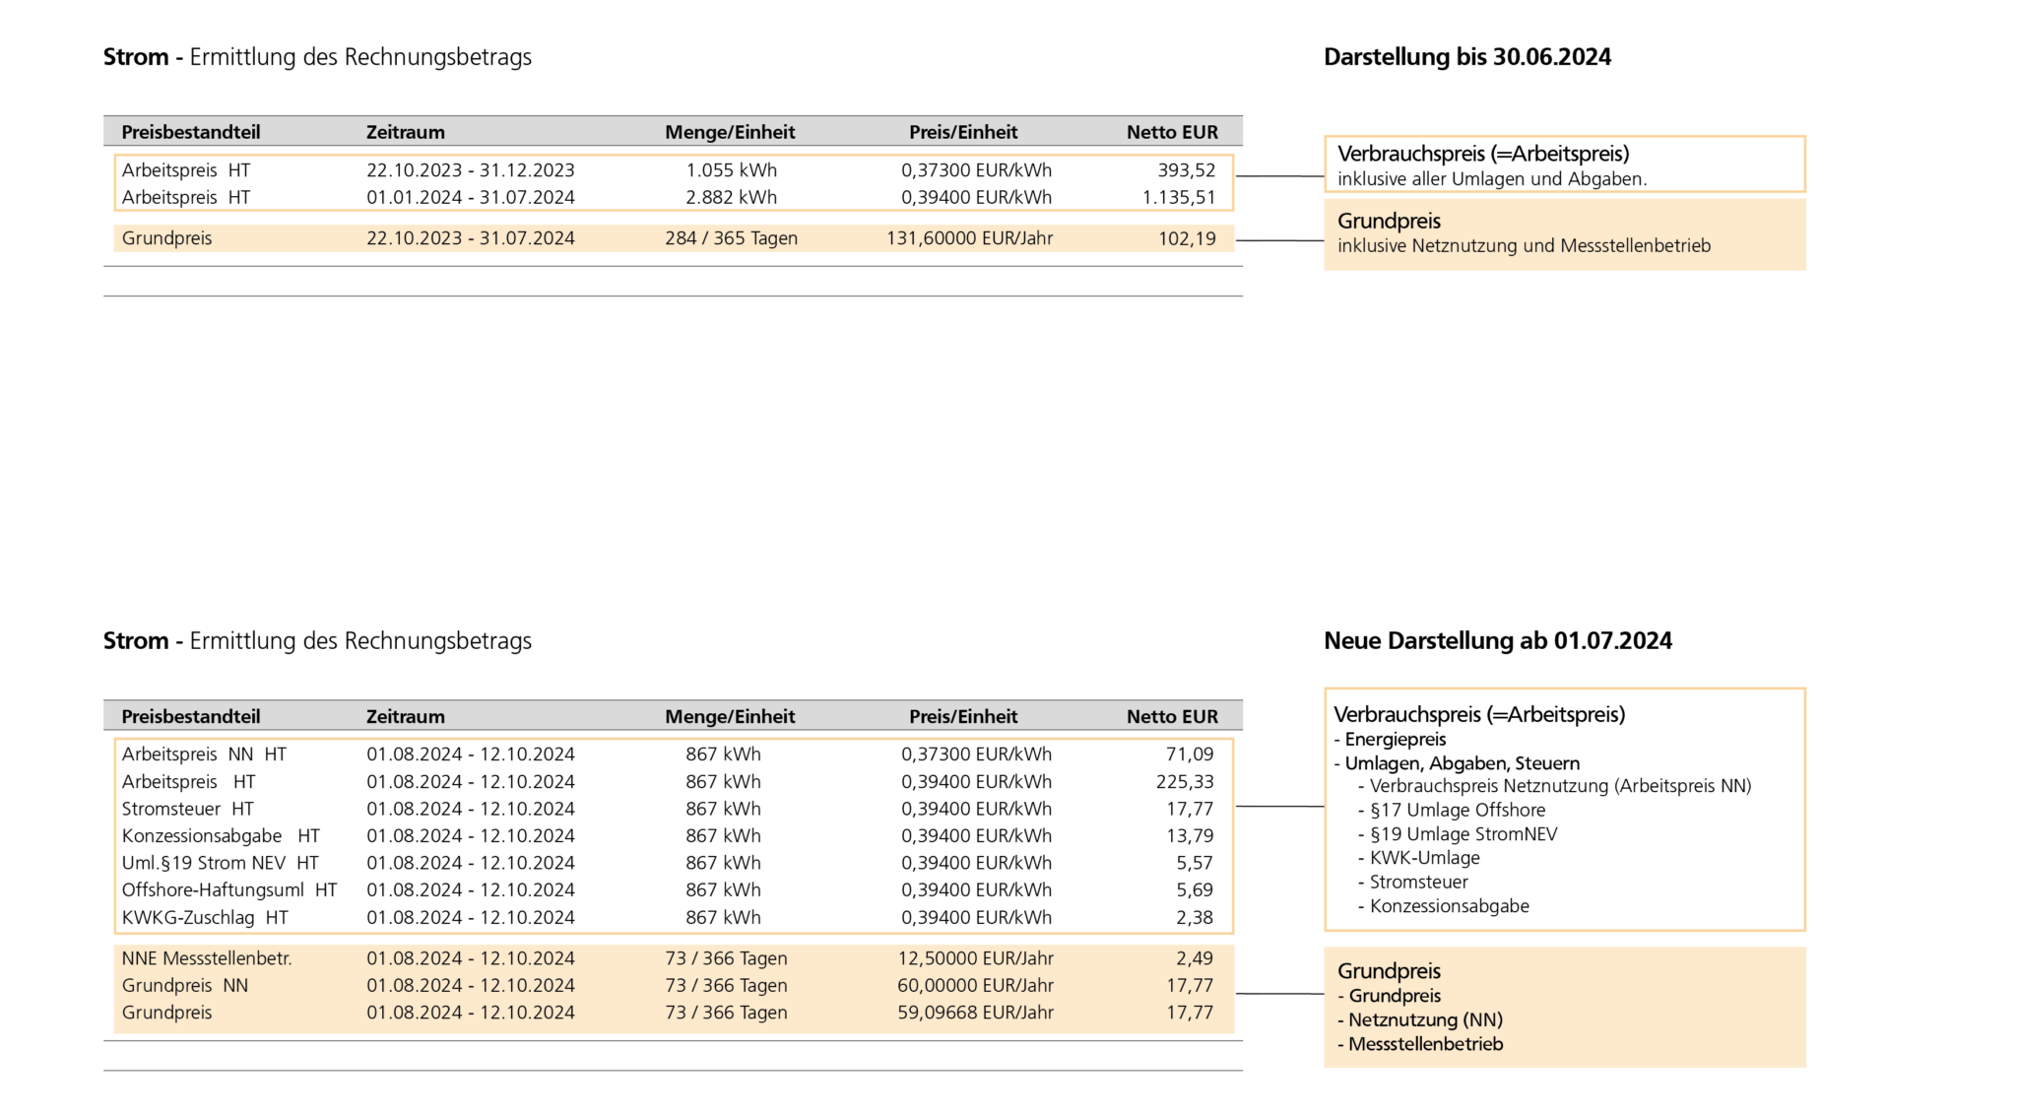
Task: Select 'Netznutzung (NN)' in the Grundpreis legend
Action: [1424, 1020]
